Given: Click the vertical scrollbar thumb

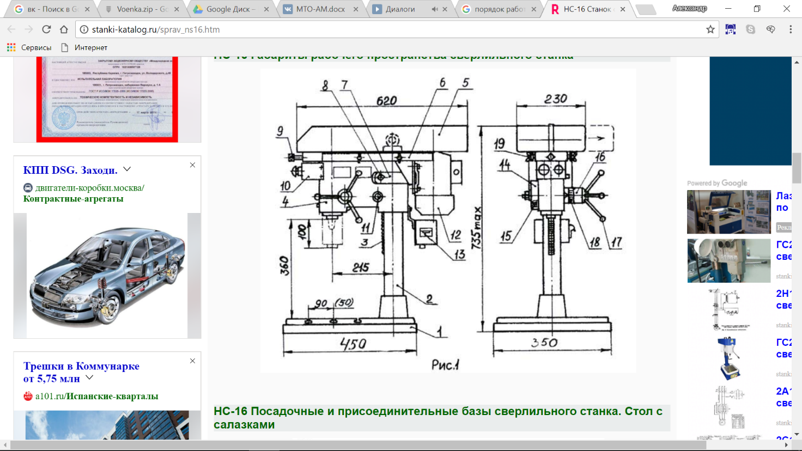Looking at the screenshot, I should pos(797,168).
